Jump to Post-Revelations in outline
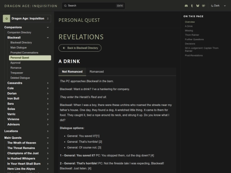Screen dimensions: 231x173 [x=194, y=56]
